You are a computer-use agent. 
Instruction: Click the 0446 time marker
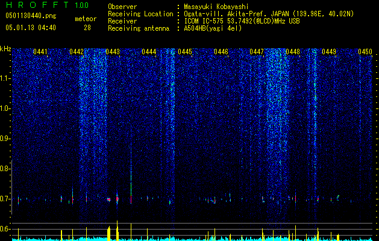pyautogui.click(x=221, y=52)
